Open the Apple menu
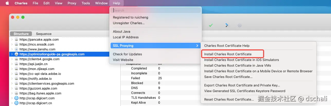The width and height of the screenshot is (331, 106). (7, 3)
